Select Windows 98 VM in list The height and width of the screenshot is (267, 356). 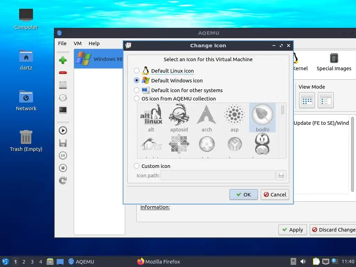click(99, 59)
